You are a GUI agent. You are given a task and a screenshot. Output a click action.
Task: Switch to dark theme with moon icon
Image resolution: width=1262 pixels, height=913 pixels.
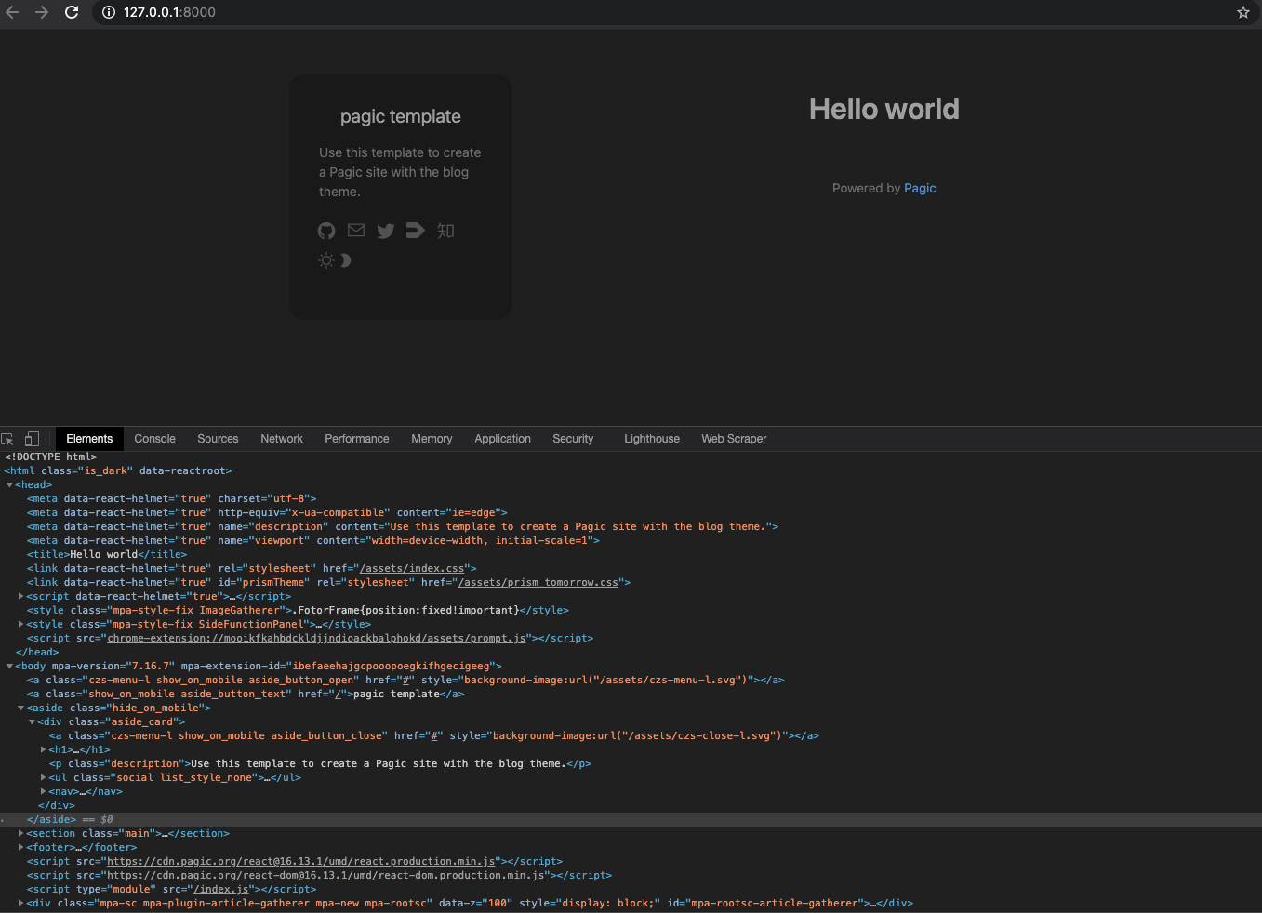[345, 260]
